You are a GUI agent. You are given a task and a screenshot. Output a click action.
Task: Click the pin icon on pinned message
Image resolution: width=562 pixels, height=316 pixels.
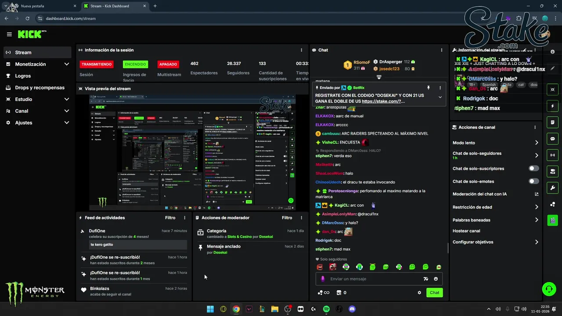428,88
